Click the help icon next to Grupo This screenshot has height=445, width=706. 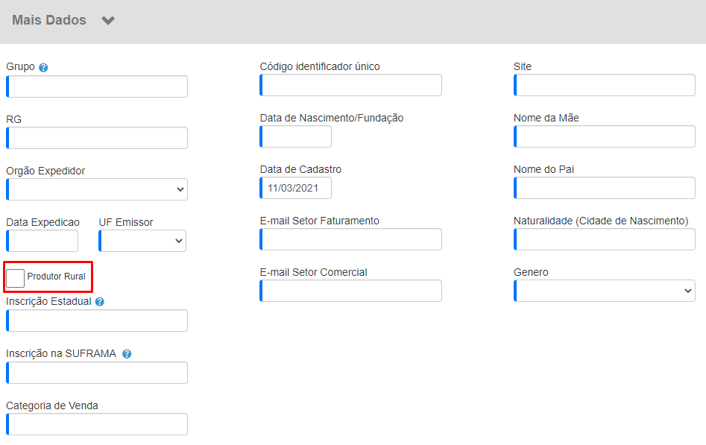(43, 68)
